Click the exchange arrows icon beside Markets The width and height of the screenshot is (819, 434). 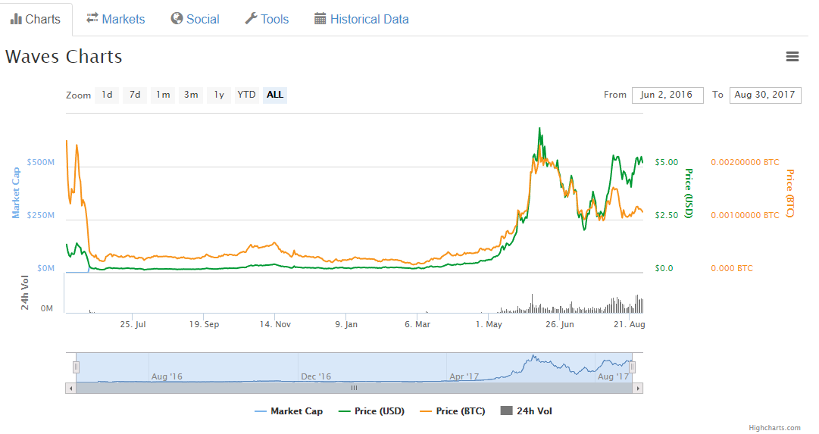tap(92, 18)
